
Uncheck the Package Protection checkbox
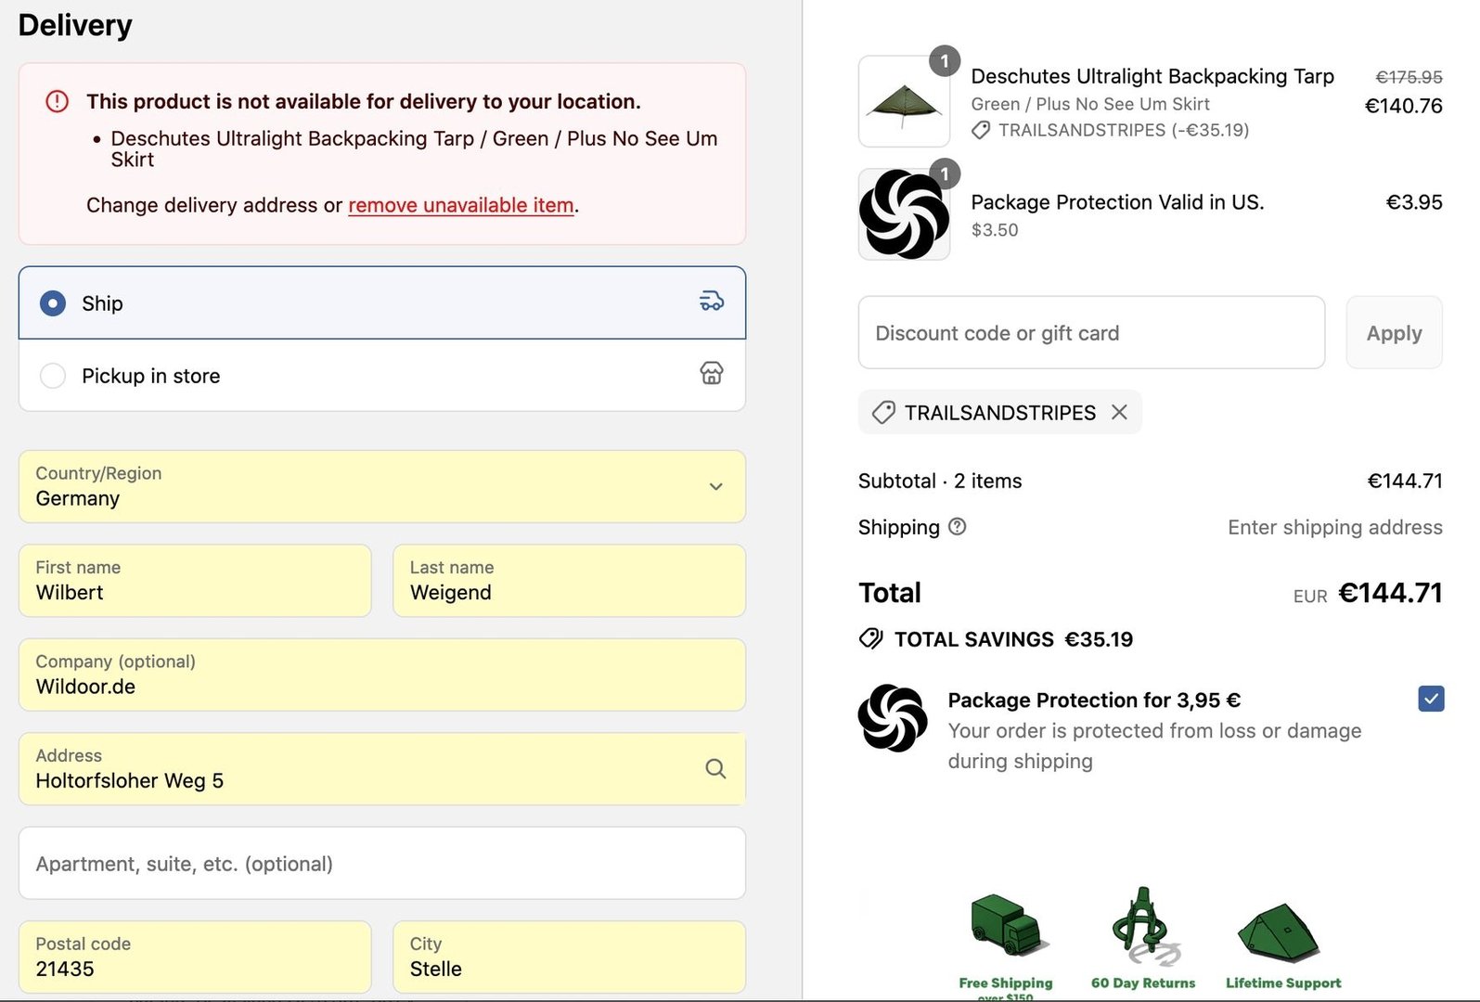[1430, 699]
